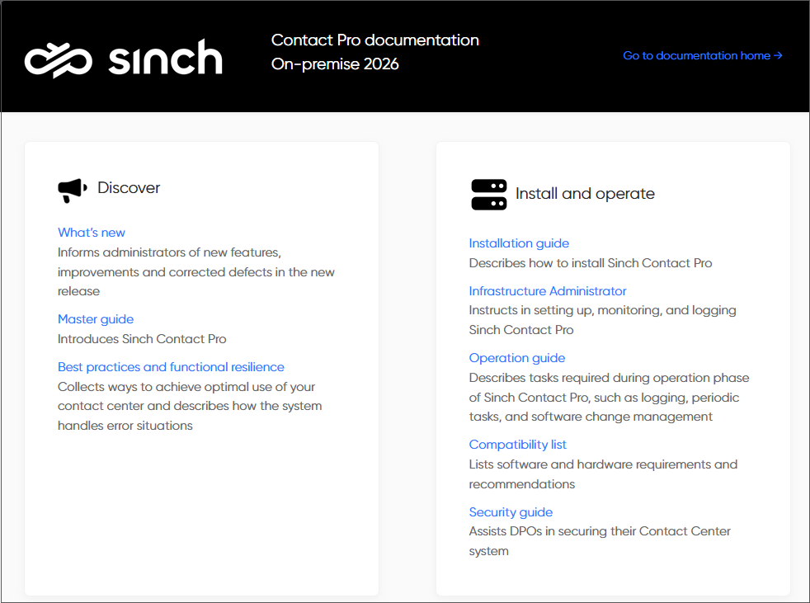This screenshot has height=603, width=810.
Task: Click the On-premise 2026 version text
Action: coord(335,64)
